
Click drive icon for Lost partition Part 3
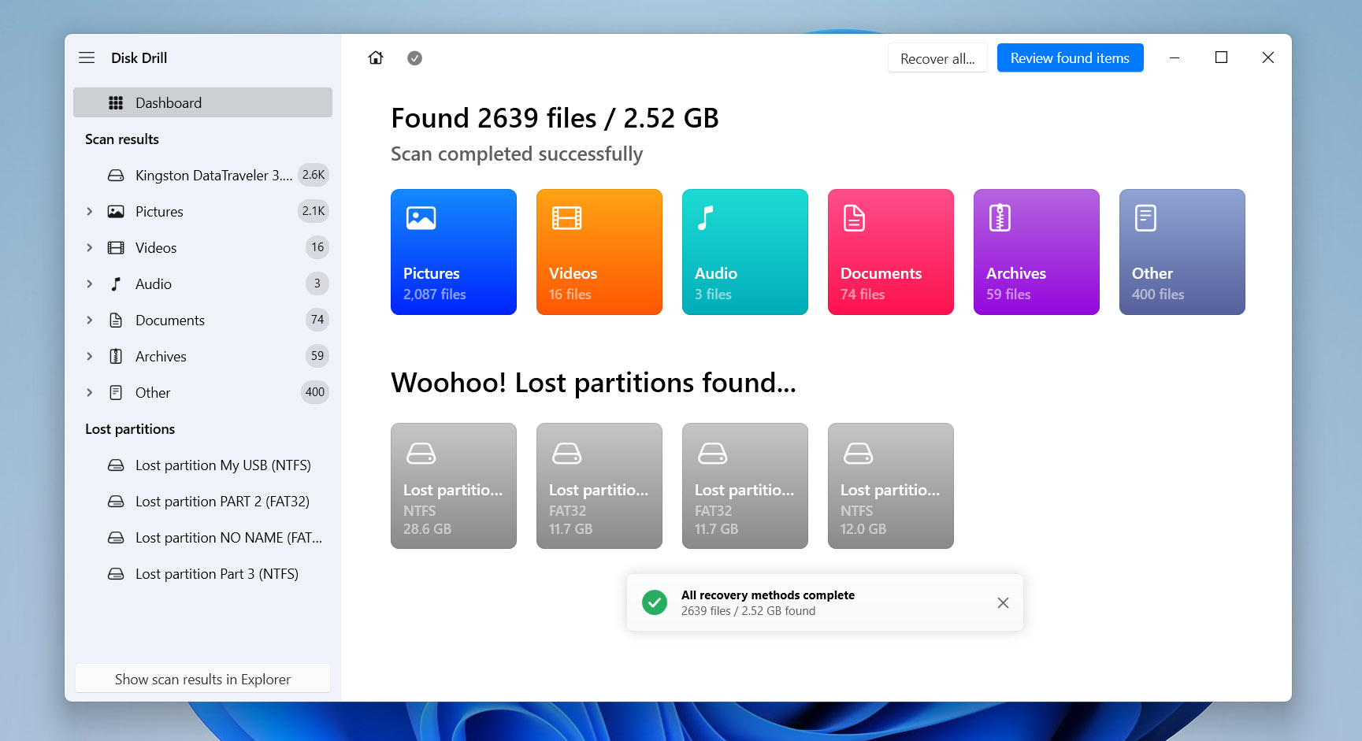[116, 573]
